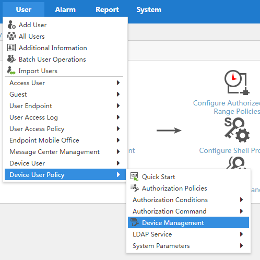Click the Configure Shell Profiles key icon
Image resolution: width=260 pixels, height=260 pixels.
[237, 130]
